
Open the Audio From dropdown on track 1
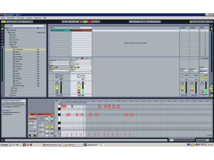pos(59,62)
